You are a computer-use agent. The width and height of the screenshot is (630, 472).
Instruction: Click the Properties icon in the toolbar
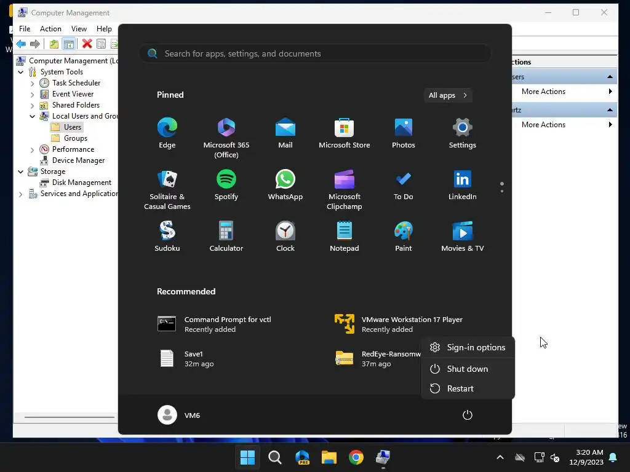[x=102, y=44]
